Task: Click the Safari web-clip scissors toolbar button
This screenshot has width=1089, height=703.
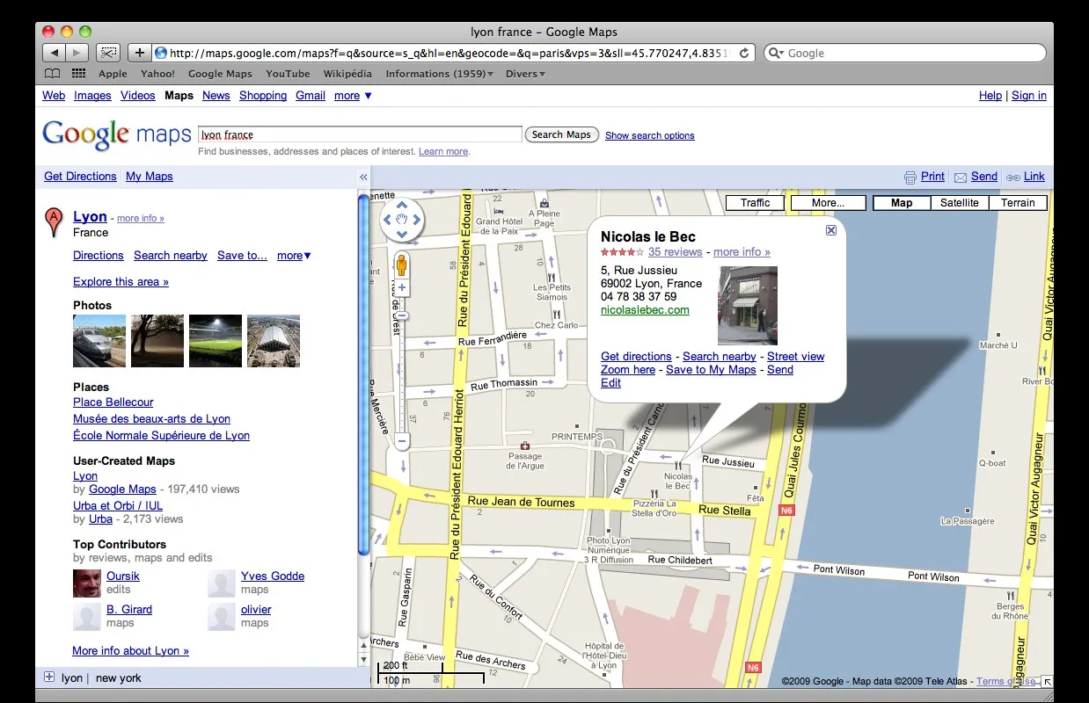Action: [x=107, y=53]
